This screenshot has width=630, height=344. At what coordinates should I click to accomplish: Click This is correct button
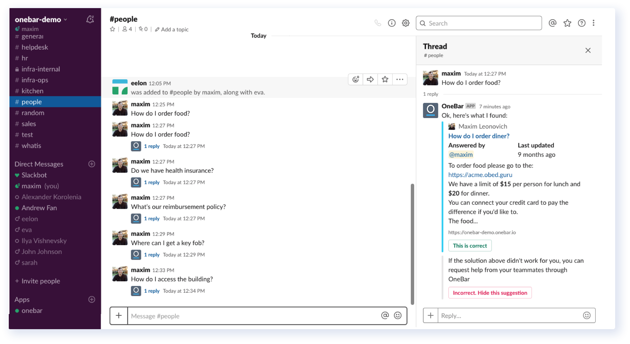(x=470, y=246)
